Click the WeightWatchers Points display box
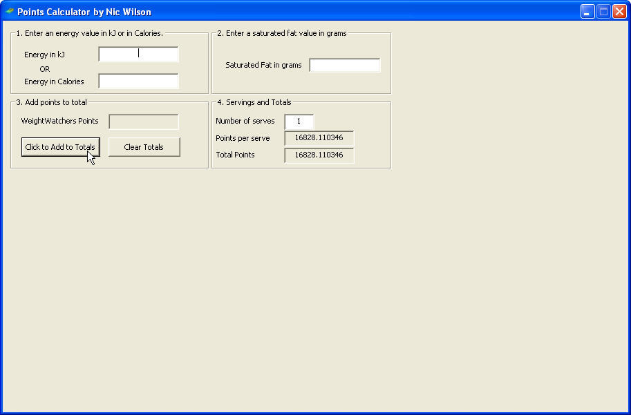This screenshot has width=631, height=415. pyautogui.click(x=143, y=122)
